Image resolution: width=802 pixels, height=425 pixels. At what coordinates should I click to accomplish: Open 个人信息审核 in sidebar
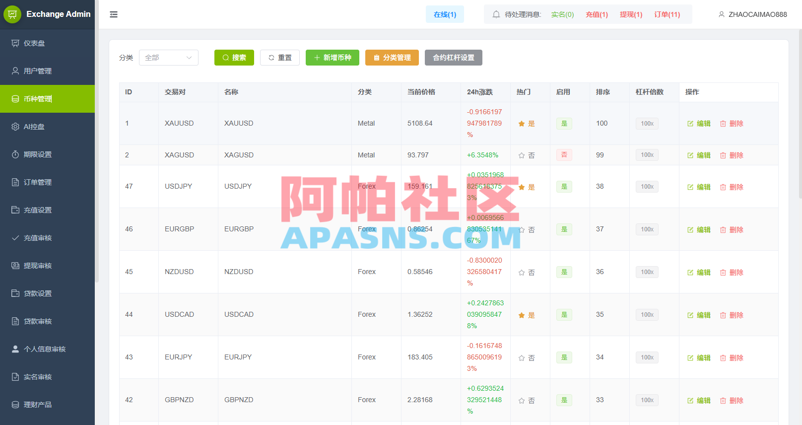(x=47, y=349)
